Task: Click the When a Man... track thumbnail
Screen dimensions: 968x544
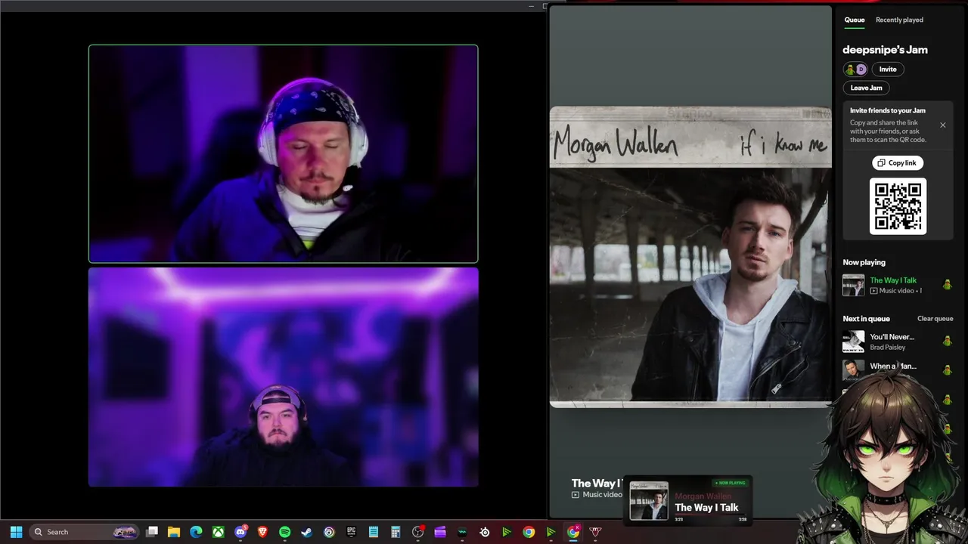Action: pyautogui.click(x=853, y=369)
